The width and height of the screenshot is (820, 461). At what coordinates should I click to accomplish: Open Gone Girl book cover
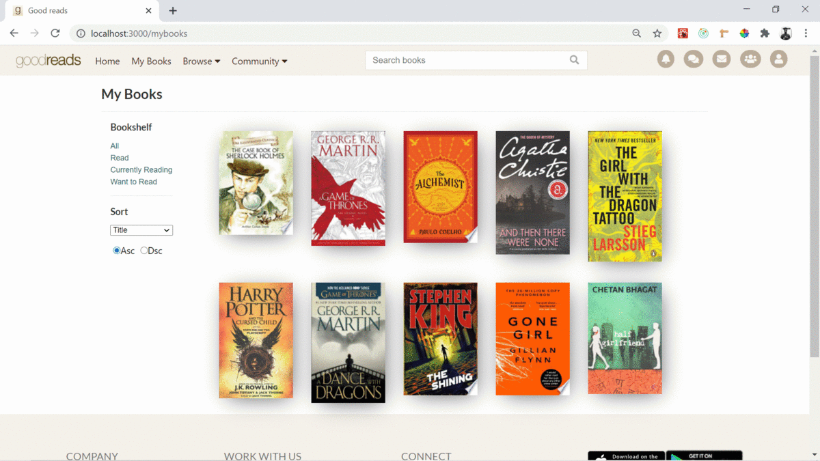(533, 339)
